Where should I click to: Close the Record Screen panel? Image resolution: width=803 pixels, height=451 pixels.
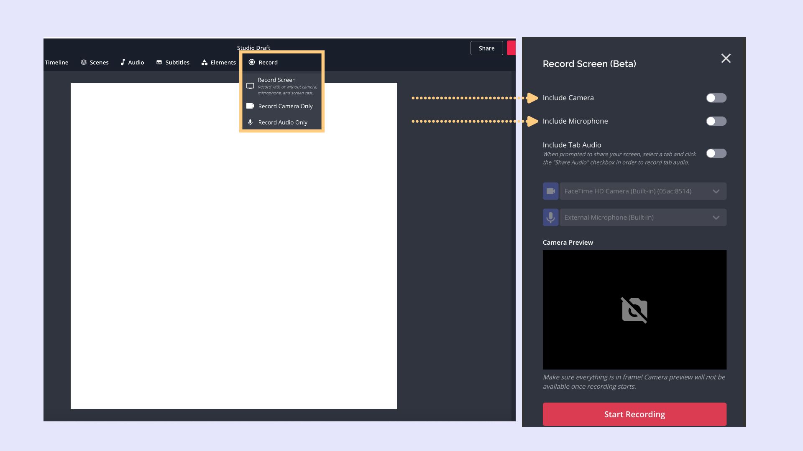(x=726, y=58)
